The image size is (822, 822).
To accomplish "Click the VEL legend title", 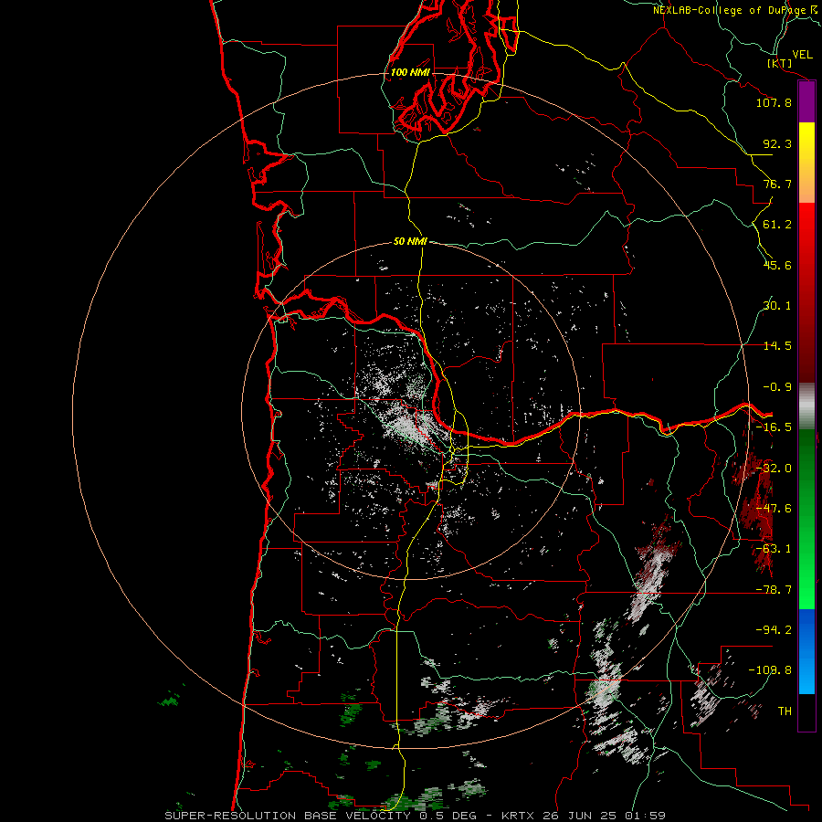I will coord(802,55).
